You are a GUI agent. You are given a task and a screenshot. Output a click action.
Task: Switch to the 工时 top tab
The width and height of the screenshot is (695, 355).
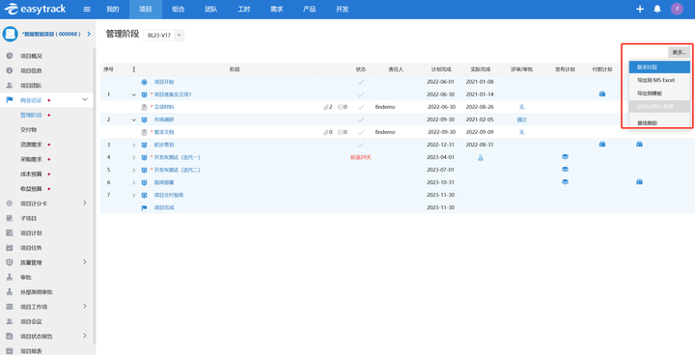pyautogui.click(x=244, y=10)
